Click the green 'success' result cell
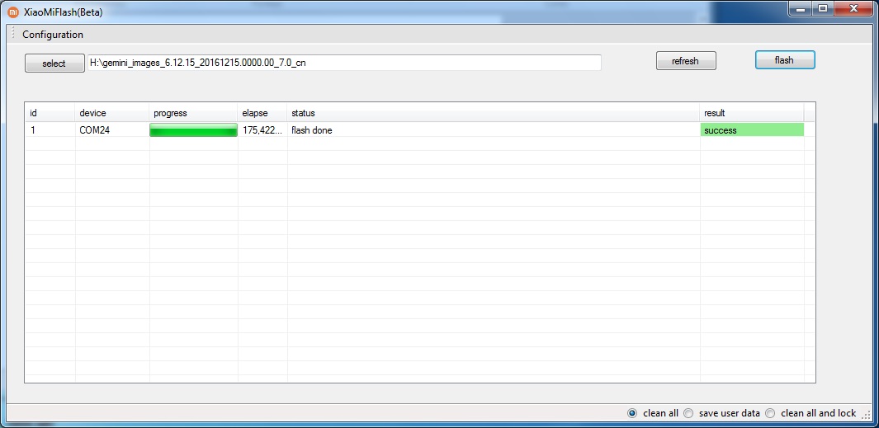879x428 pixels. click(752, 130)
